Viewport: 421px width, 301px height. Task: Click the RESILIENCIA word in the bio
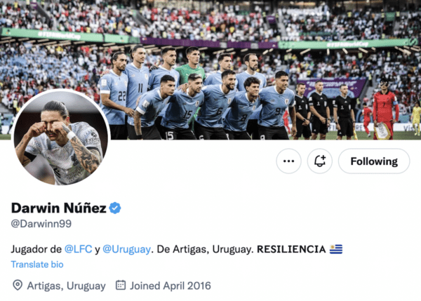pos(291,249)
